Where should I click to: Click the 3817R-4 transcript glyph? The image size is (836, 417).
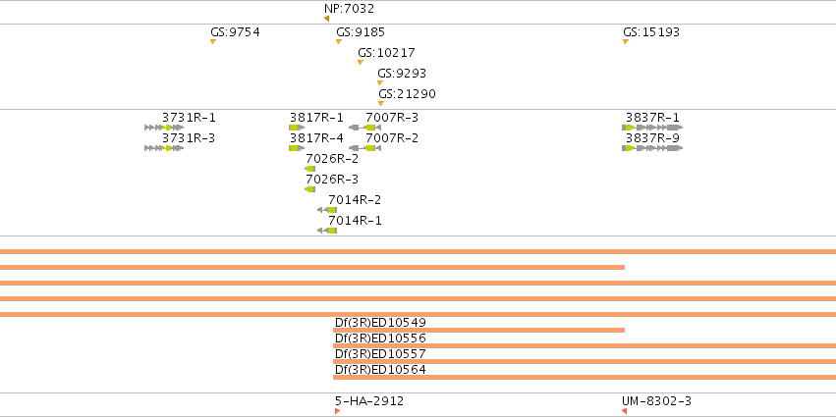click(x=297, y=148)
